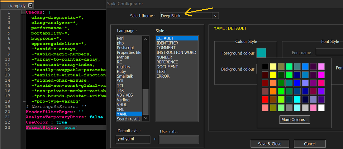This screenshot has height=149, width=343.
Task: Click the More Colours... button
Action: (295, 120)
